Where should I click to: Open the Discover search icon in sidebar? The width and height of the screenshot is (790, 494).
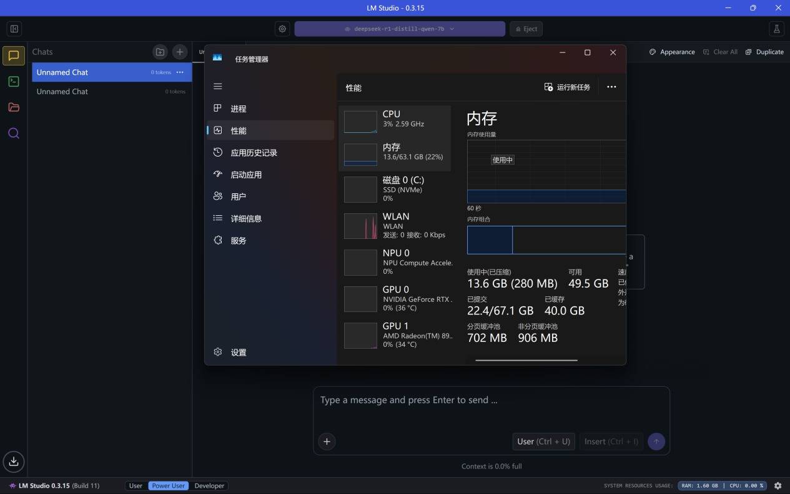pos(14,133)
